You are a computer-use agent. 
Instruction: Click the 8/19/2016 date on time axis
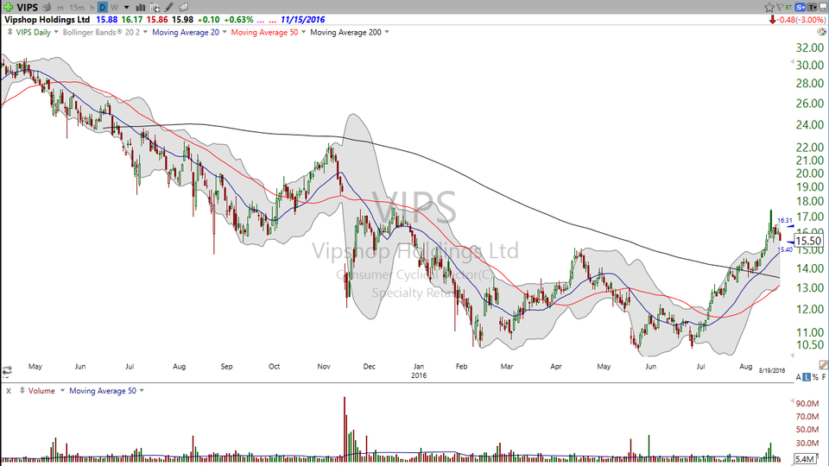click(772, 371)
